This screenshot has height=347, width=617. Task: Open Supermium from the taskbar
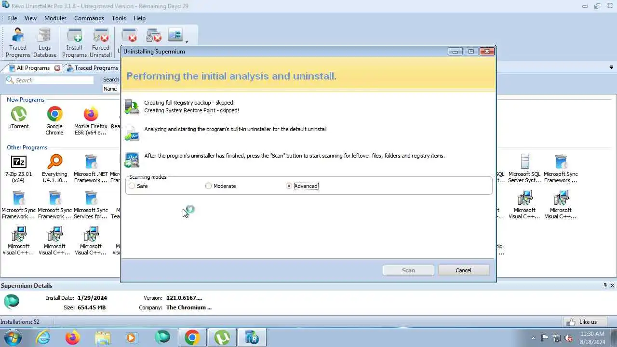162,337
